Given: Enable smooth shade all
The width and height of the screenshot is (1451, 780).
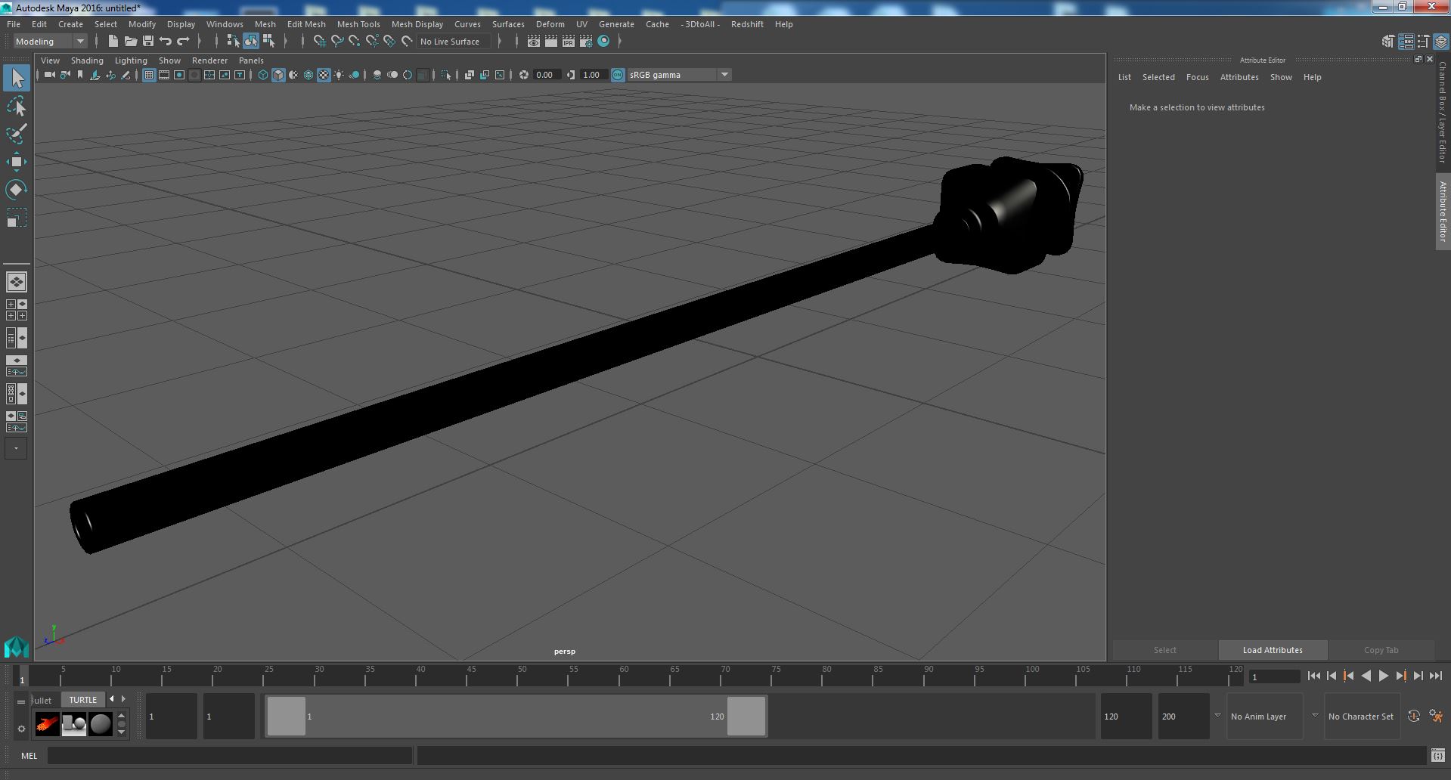Looking at the screenshot, I should [x=278, y=75].
